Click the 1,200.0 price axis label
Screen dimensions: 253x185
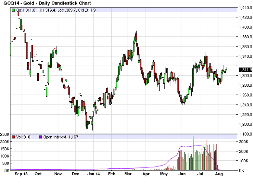[246, 124]
